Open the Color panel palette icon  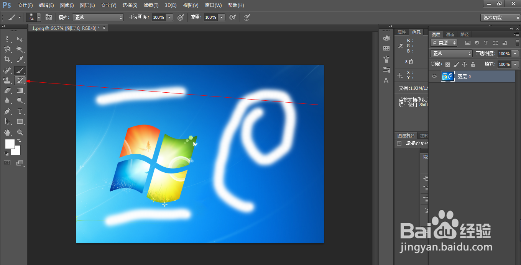click(386, 38)
